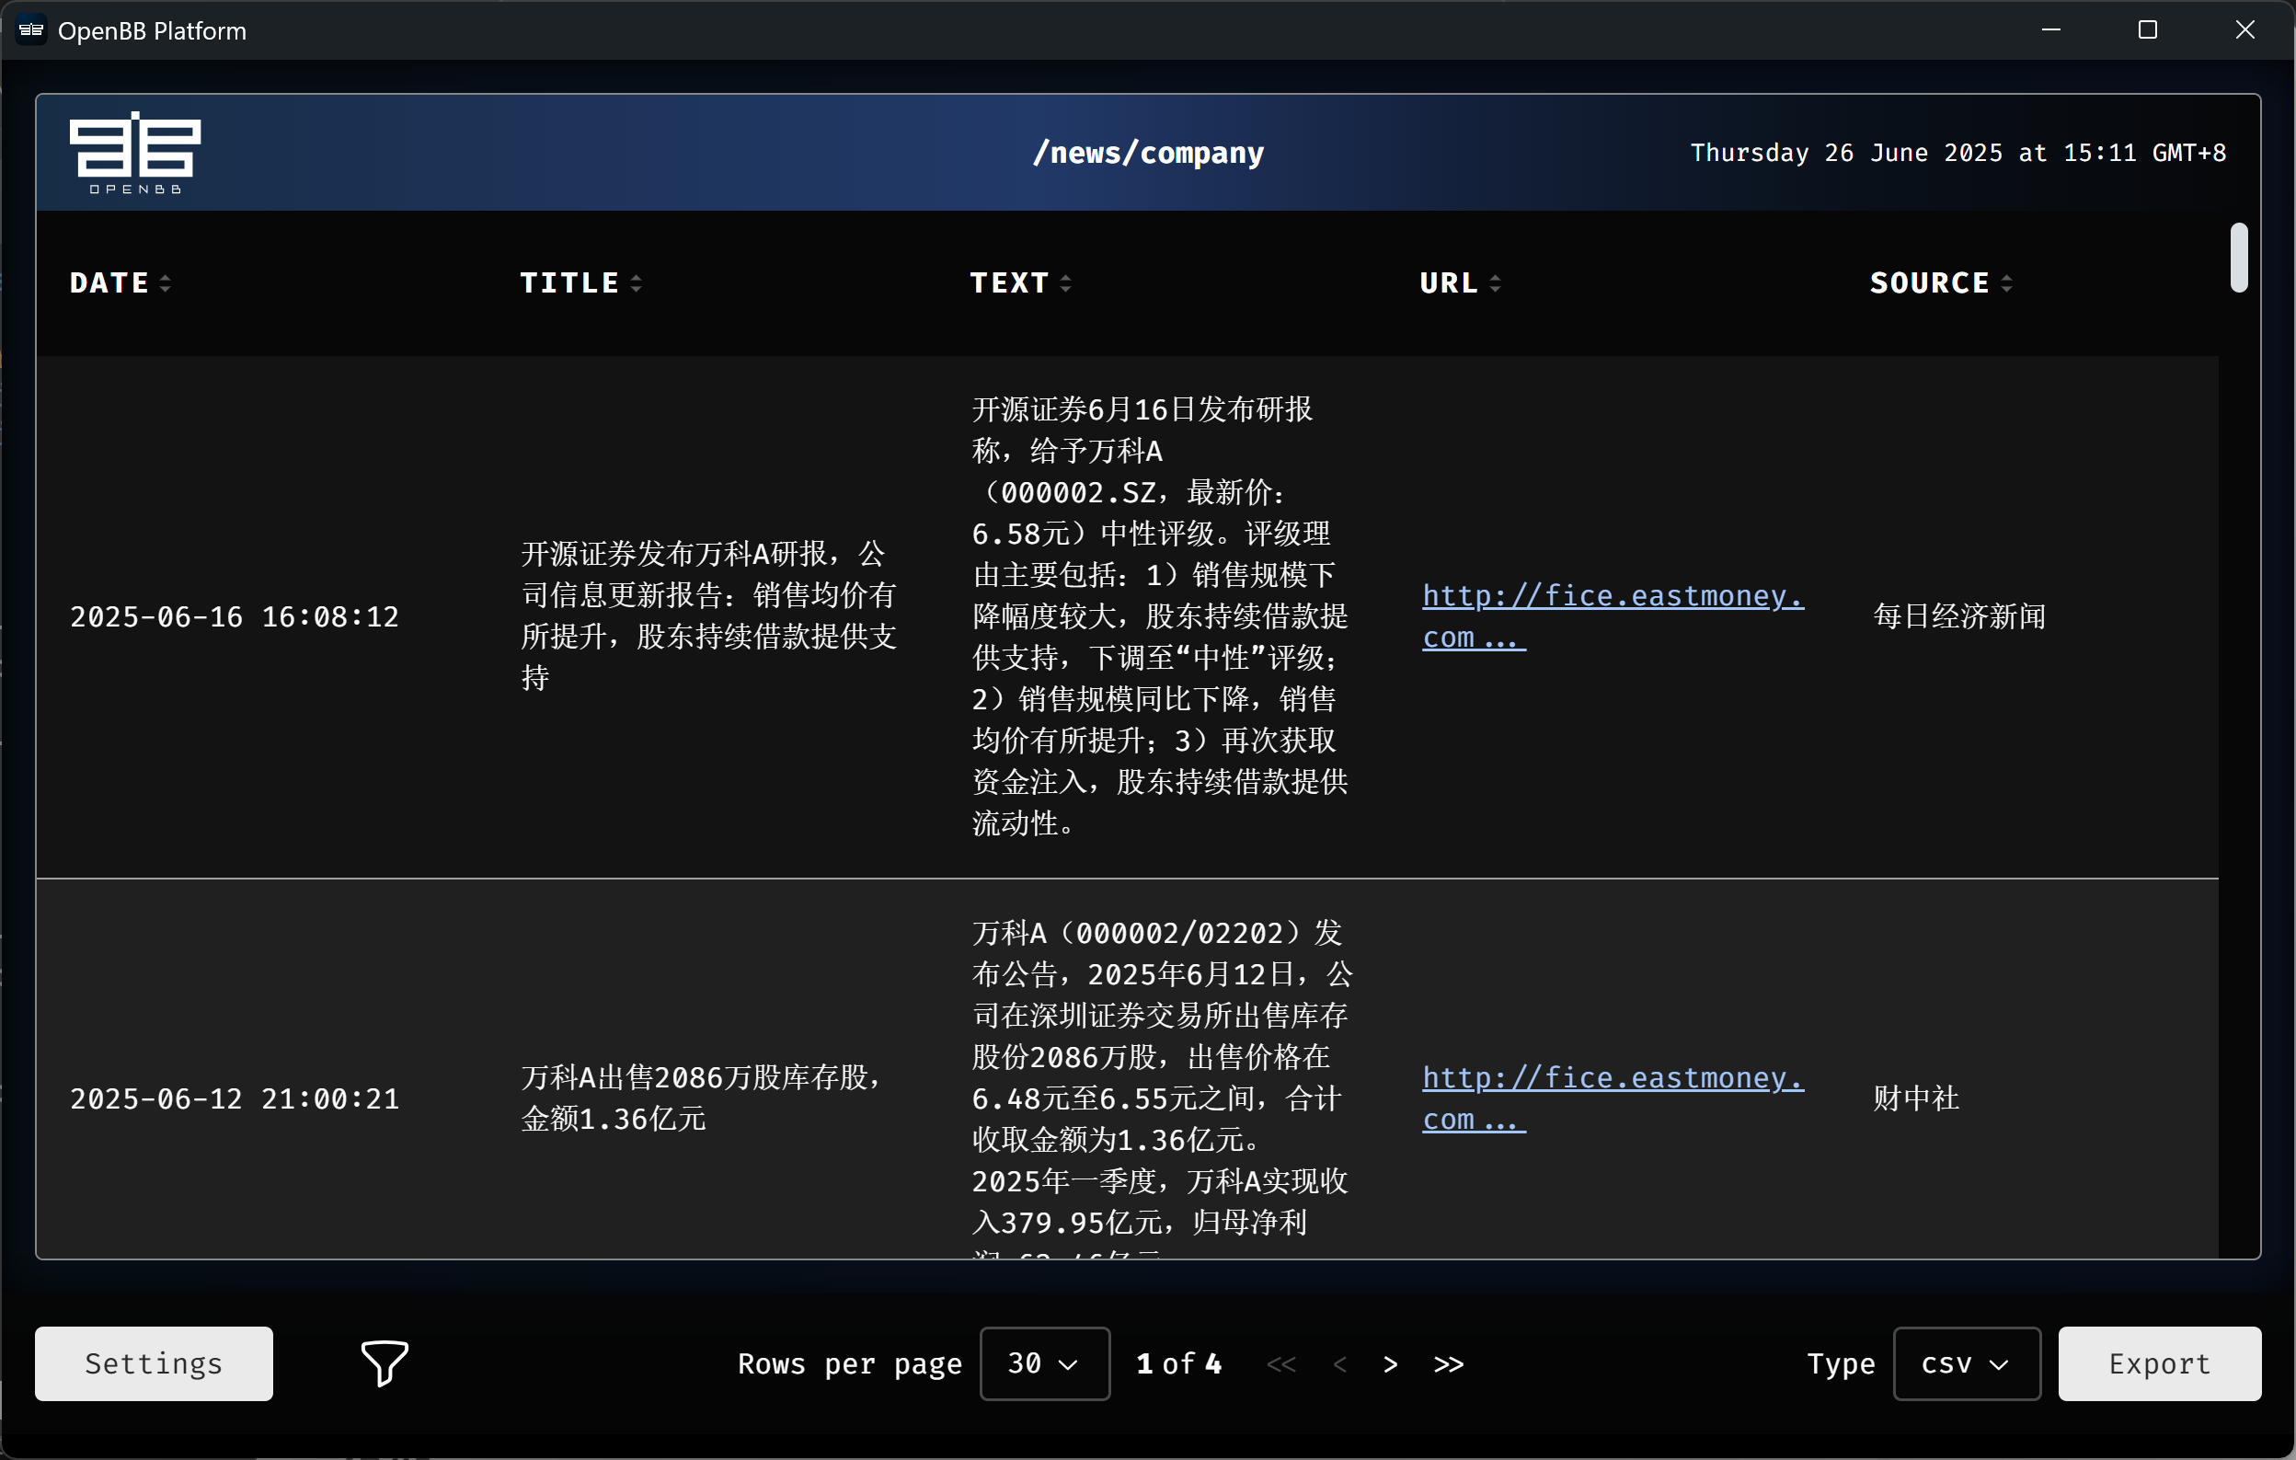Open the Settings button
The image size is (2296, 1460).
click(x=154, y=1362)
